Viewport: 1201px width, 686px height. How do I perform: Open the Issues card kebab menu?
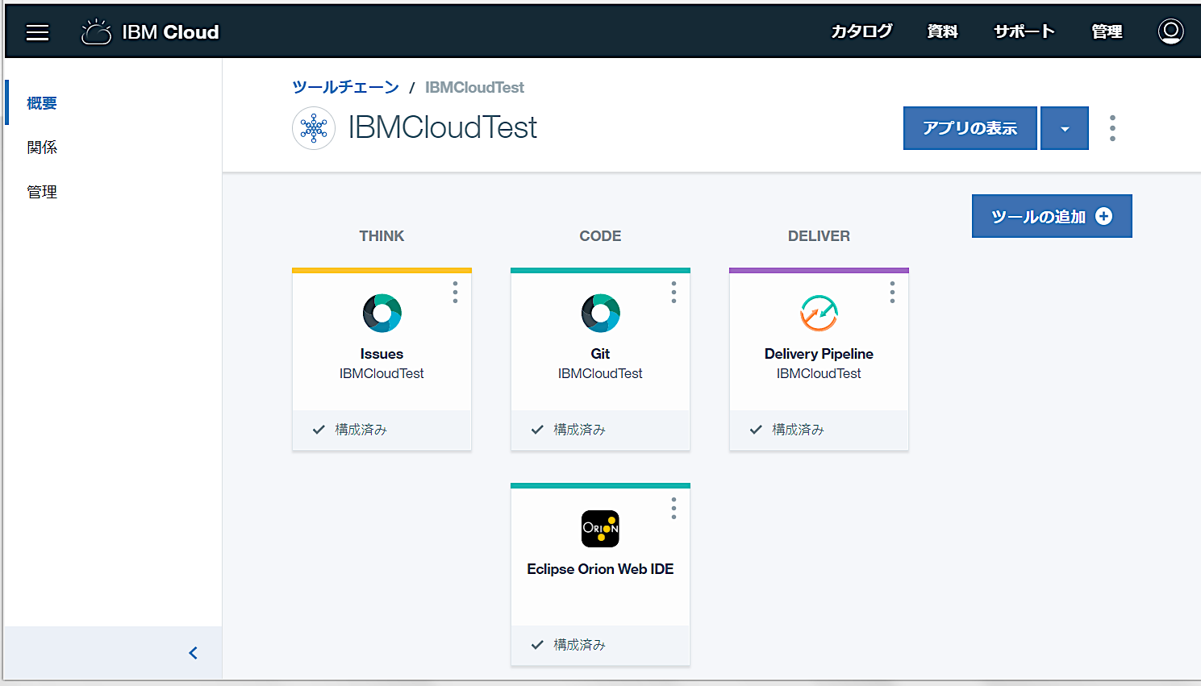[x=455, y=292]
